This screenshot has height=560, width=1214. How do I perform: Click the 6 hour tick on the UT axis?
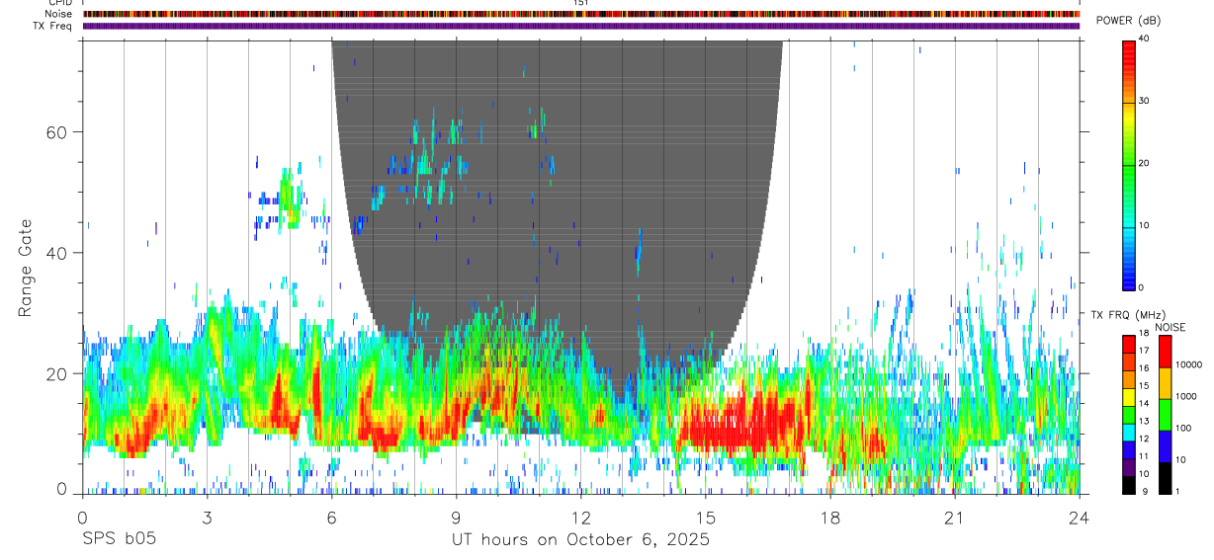click(331, 517)
